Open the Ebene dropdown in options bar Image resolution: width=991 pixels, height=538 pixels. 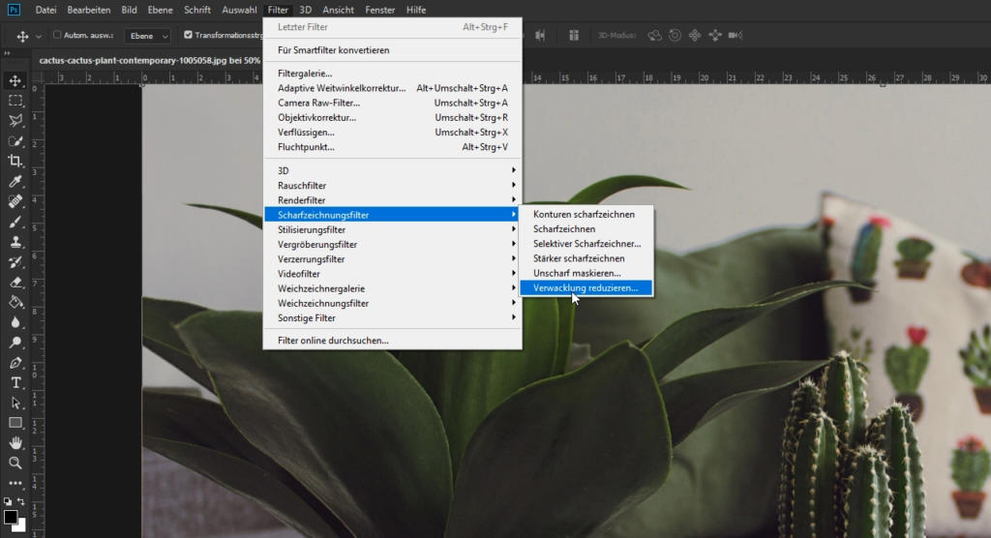[147, 36]
